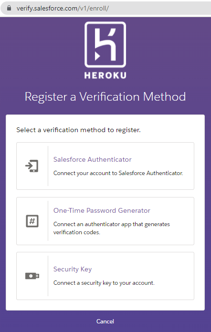This screenshot has width=211, height=332.
Task: Click divider line in Security Key card
Action: coord(48,276)
